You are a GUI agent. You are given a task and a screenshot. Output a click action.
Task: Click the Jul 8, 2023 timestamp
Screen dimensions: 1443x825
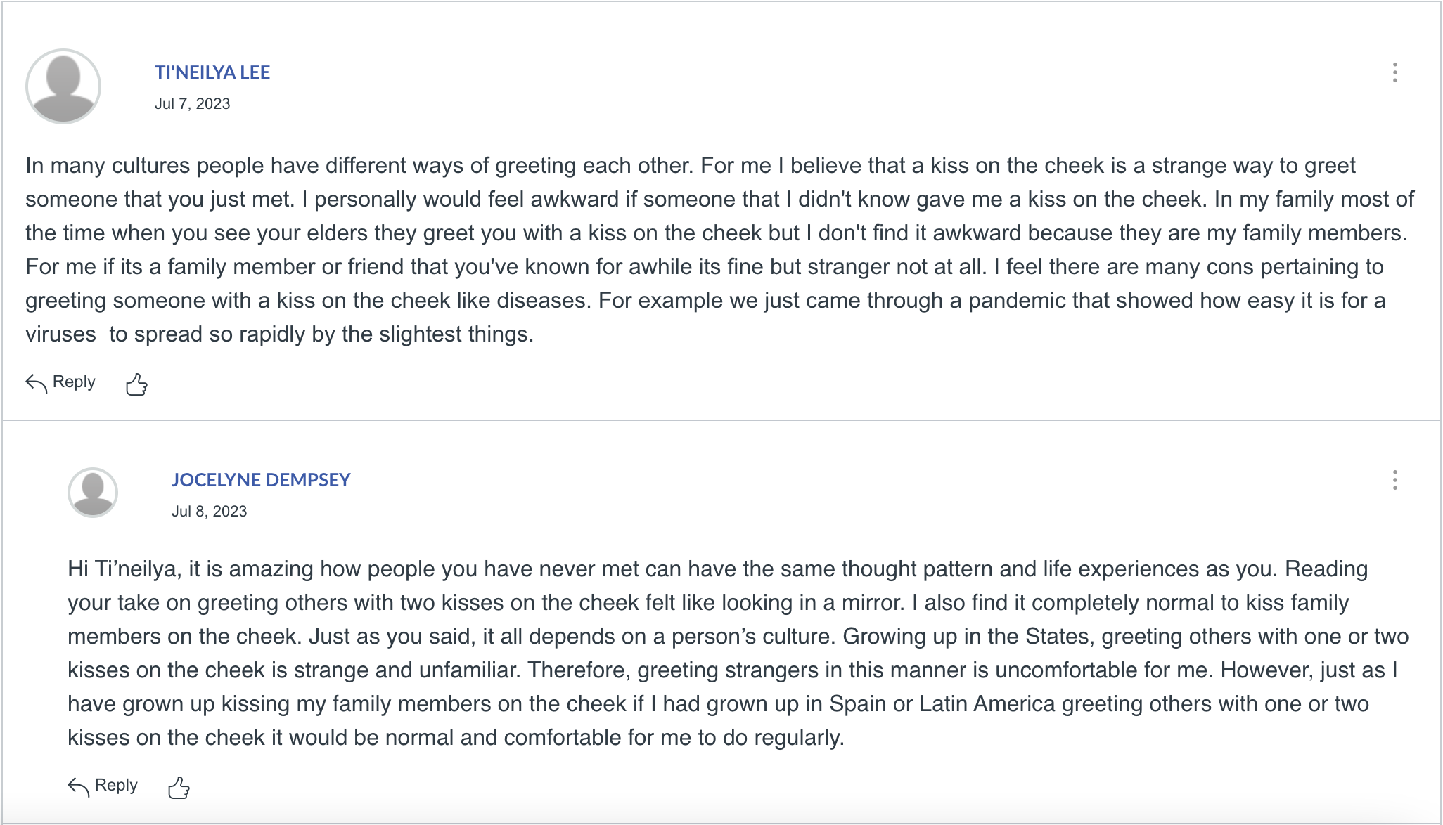point(210,512)
